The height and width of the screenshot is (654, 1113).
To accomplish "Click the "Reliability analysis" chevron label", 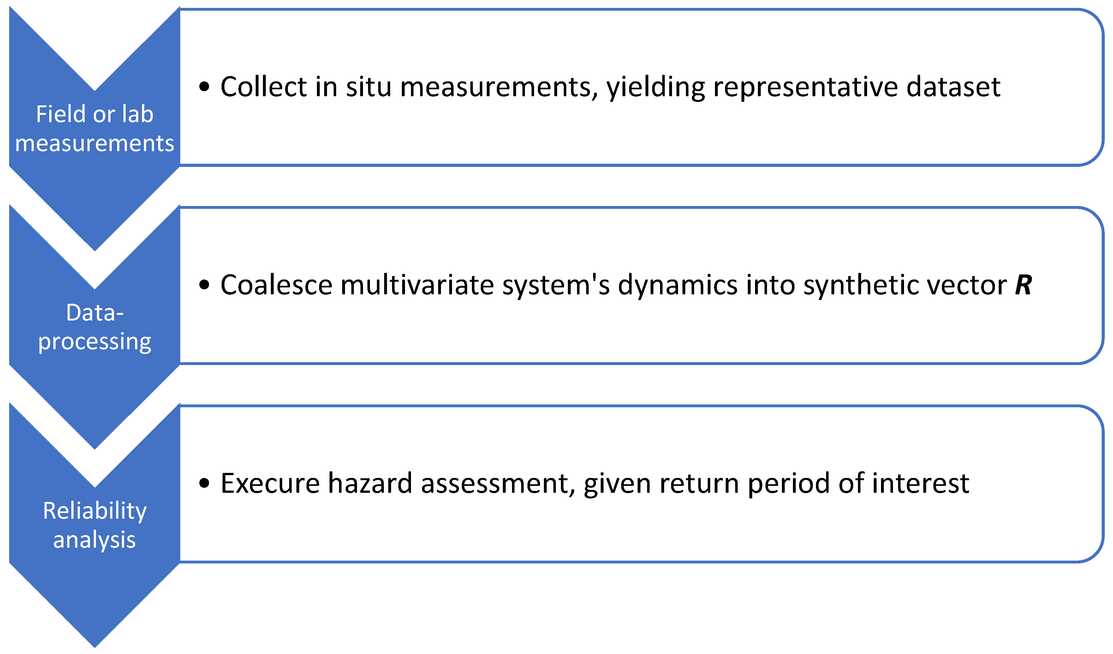I will pyautogui.click(x=94, y=525).
